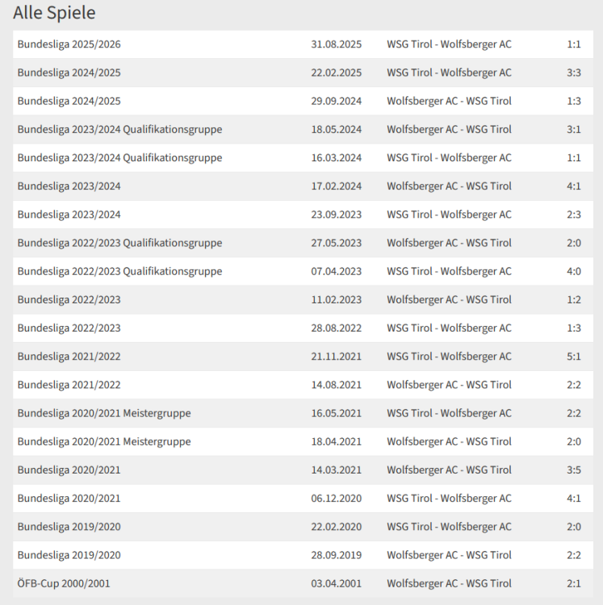Select the 4:1 result from 17.02.2024
The image size is (603, 605).
pos(573,186)
